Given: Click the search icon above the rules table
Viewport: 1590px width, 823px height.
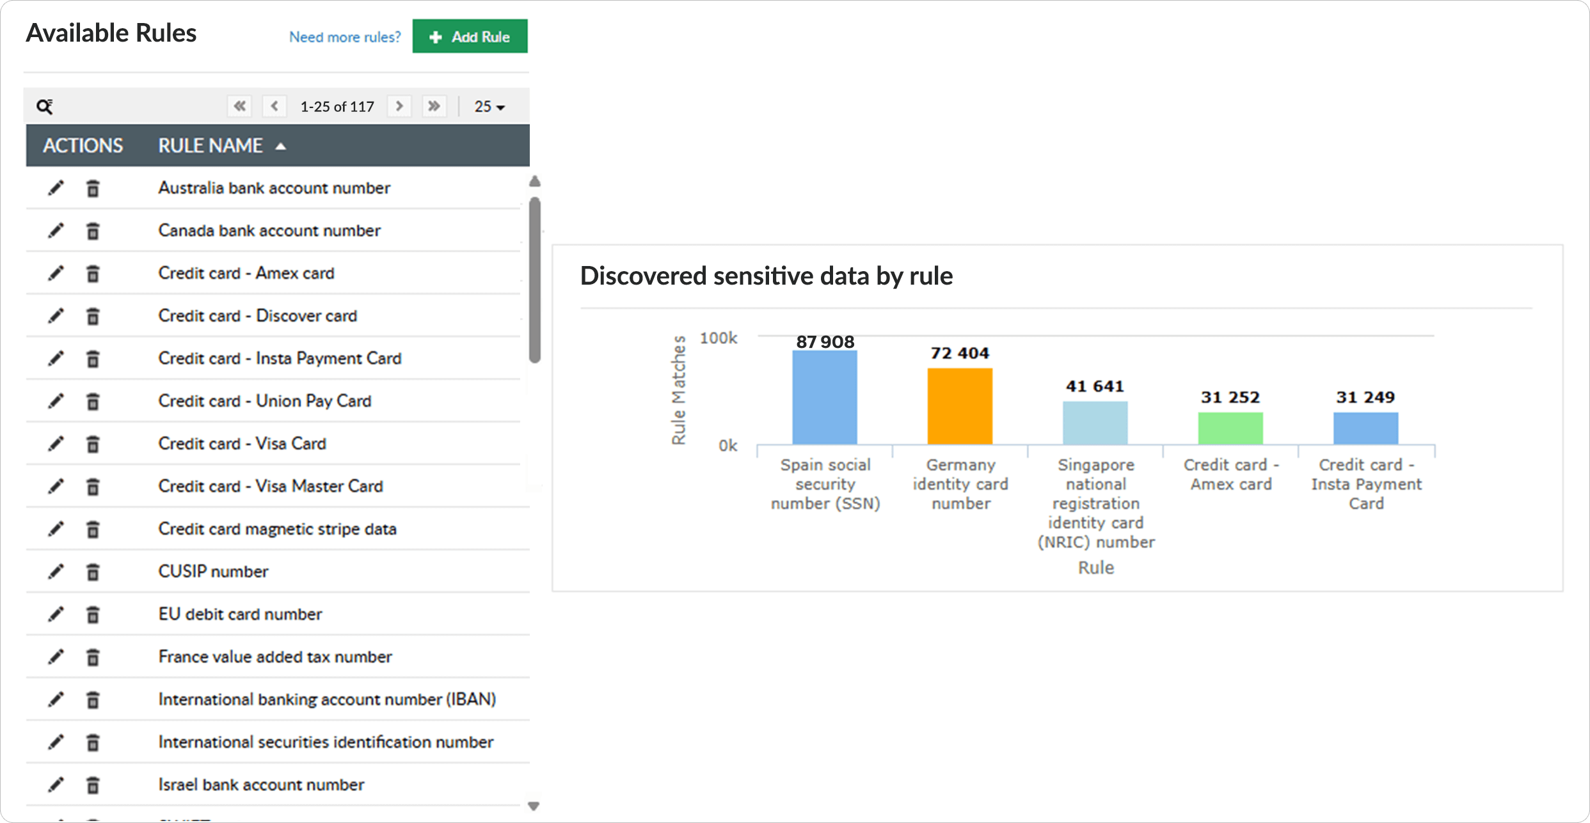Looking at the screenshot, I should pos(44,106).
